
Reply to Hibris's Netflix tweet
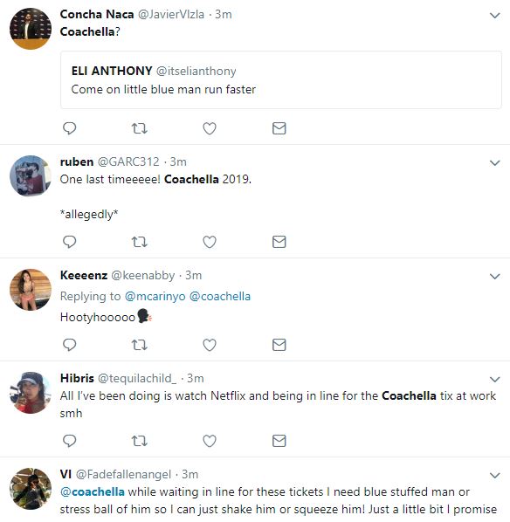coord(70,441)
